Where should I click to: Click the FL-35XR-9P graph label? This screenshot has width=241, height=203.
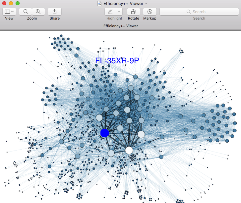pyautogui.click(x=117, y=61)
